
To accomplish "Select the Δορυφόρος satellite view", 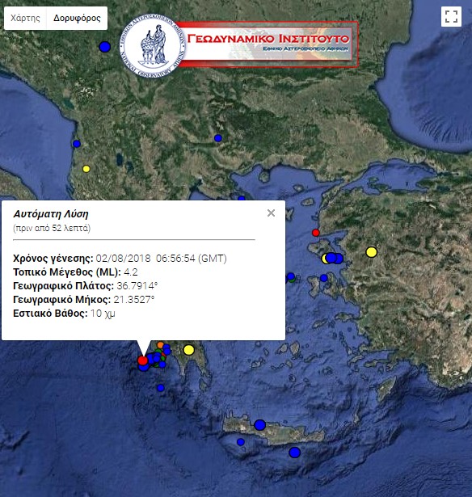I will [77, 18].
